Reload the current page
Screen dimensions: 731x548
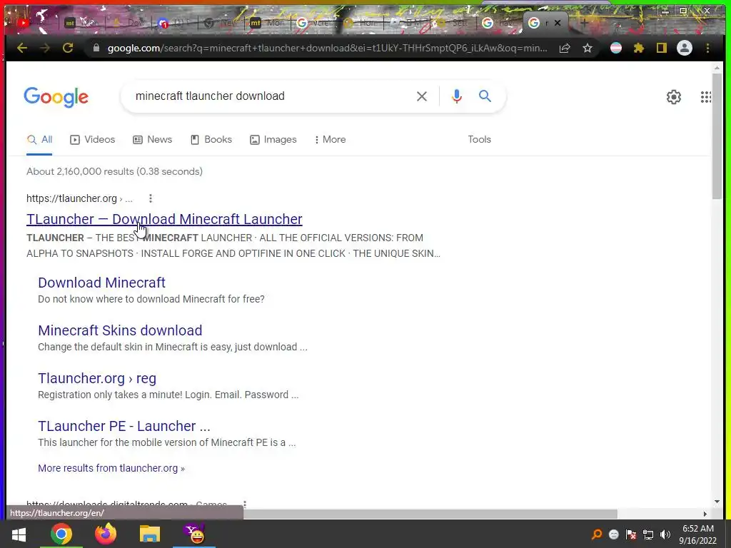68,48
